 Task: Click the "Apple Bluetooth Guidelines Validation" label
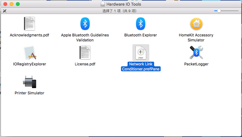pyautogui.click(x=85, y=38)
